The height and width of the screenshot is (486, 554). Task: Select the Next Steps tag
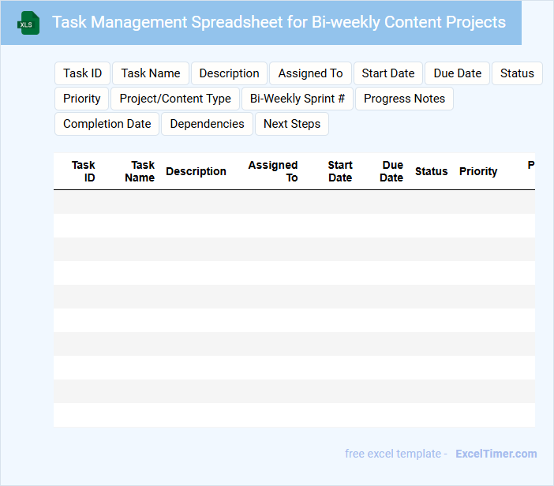[x=292, y=124]
